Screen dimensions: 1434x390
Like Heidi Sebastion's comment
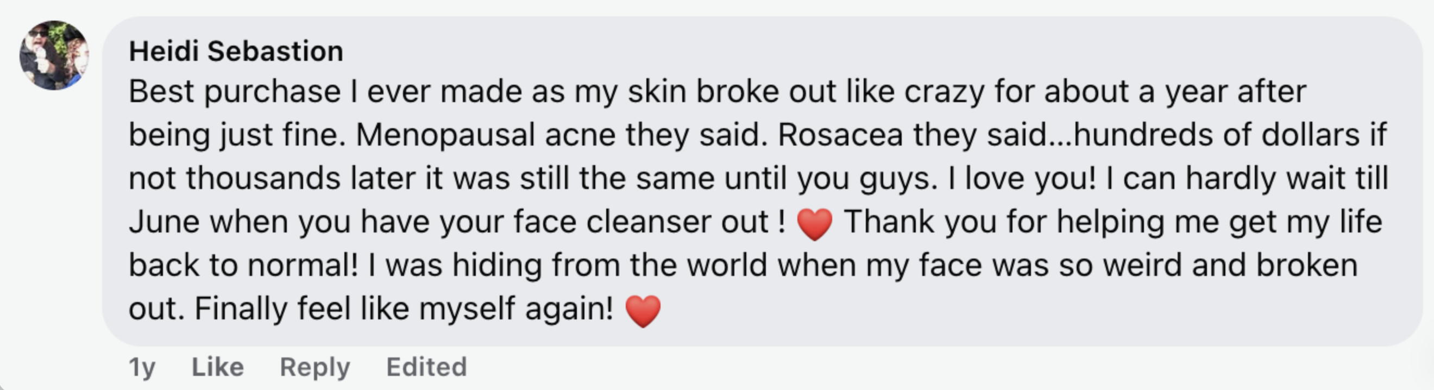coord(217,367)
